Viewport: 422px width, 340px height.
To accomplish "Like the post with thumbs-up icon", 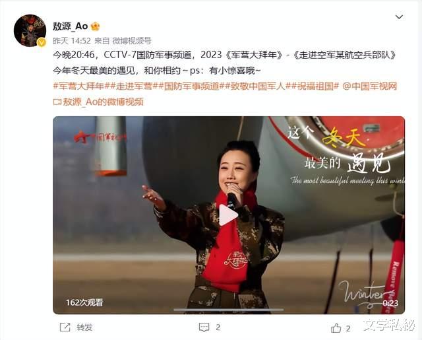I will pos(336,328).
